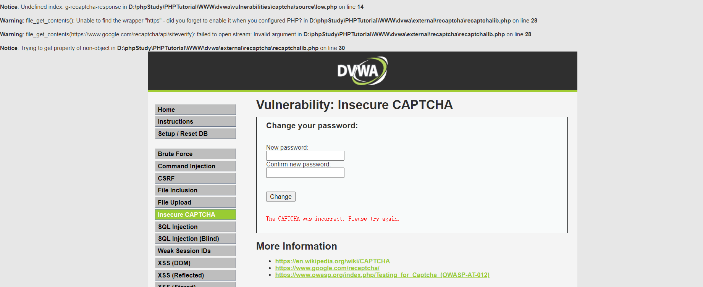703x287 pixels.
Task: Open the Wikipedia CAPTCHA link
Action: point(332,261)
